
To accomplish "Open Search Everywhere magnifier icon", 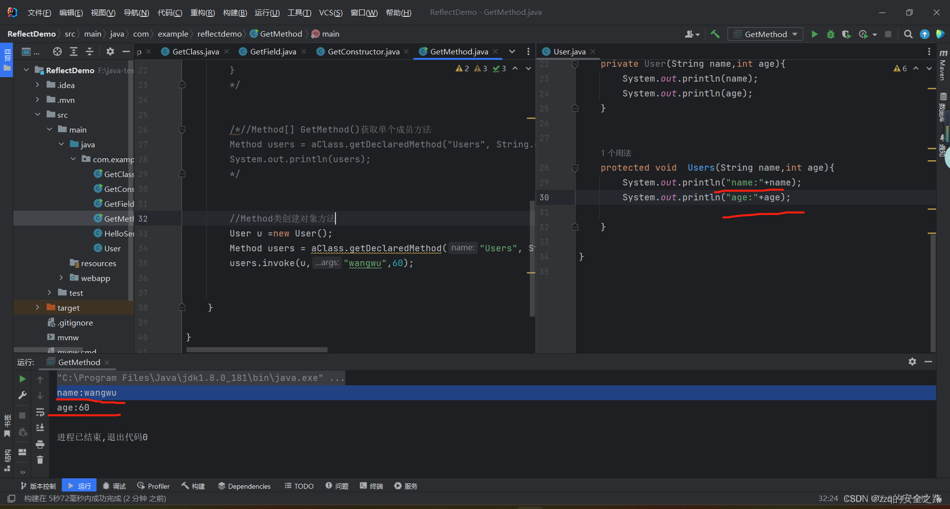I will 908,34.
